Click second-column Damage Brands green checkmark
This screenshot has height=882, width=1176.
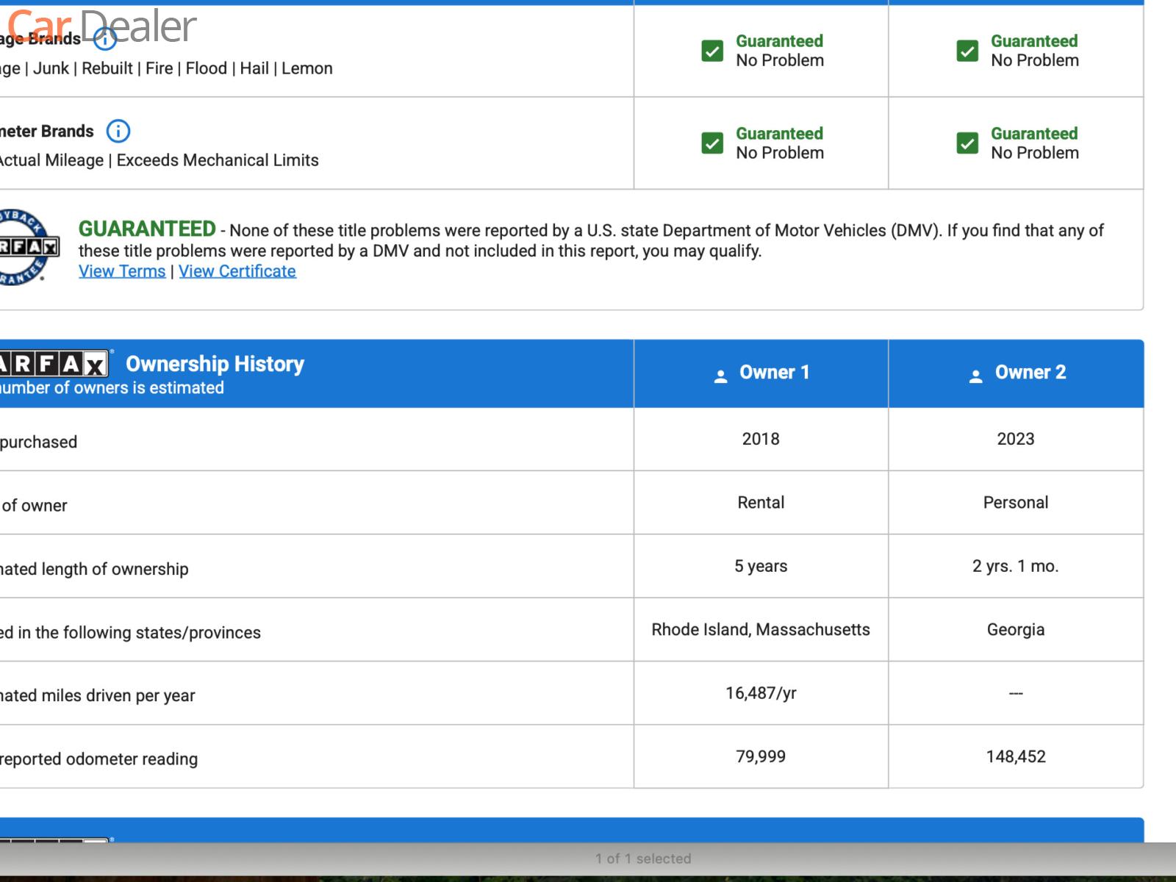point(967,51)
